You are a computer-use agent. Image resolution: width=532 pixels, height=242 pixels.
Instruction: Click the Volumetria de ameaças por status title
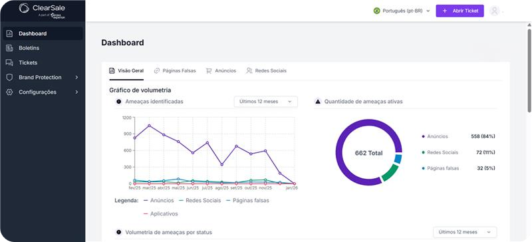169,233
